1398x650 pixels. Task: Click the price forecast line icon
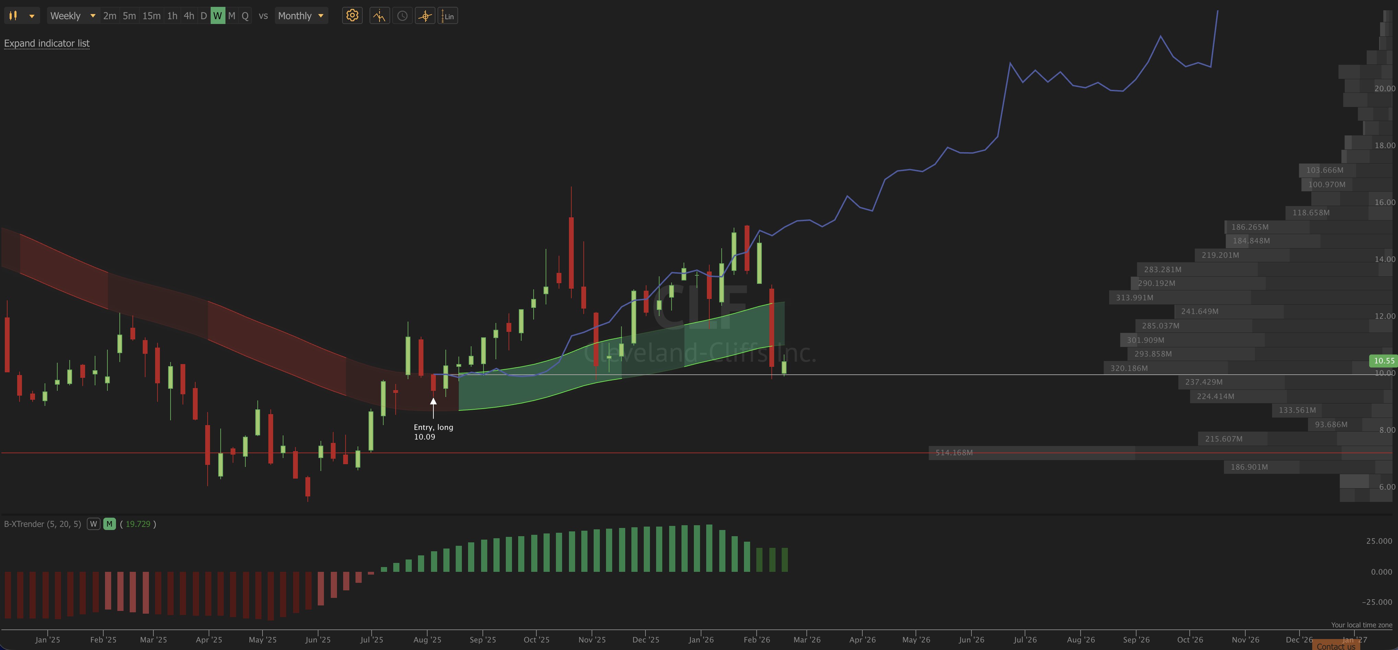point(379,16)
